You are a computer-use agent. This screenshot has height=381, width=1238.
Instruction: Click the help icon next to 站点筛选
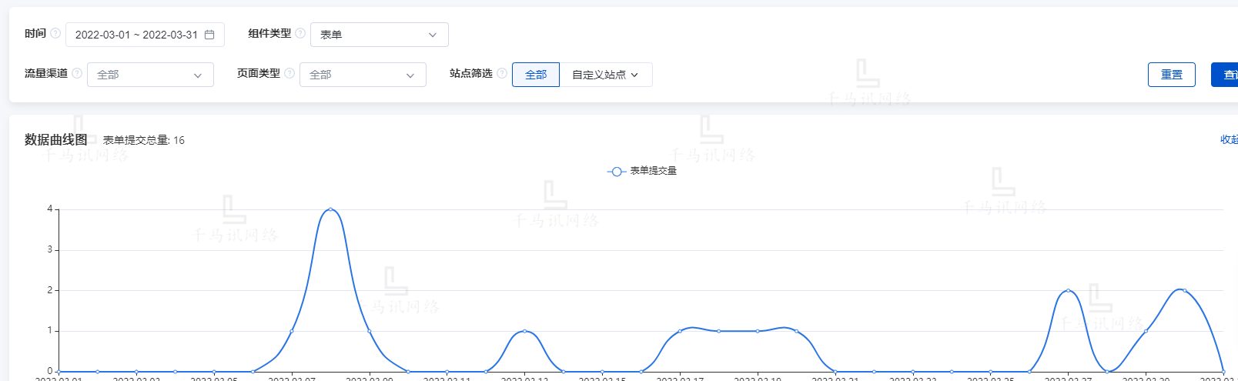[502, 74]
